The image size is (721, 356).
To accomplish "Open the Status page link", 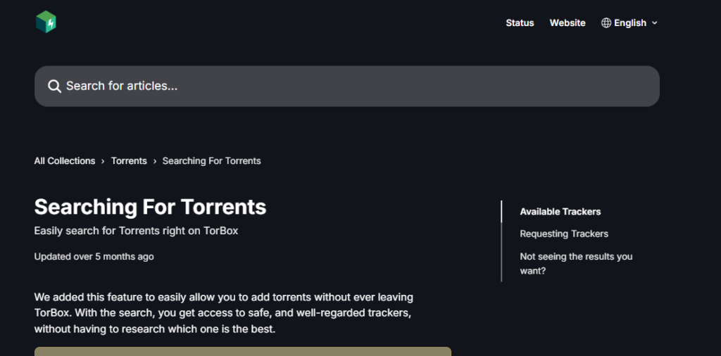I will pyautogui.click(x=520, y=23).
